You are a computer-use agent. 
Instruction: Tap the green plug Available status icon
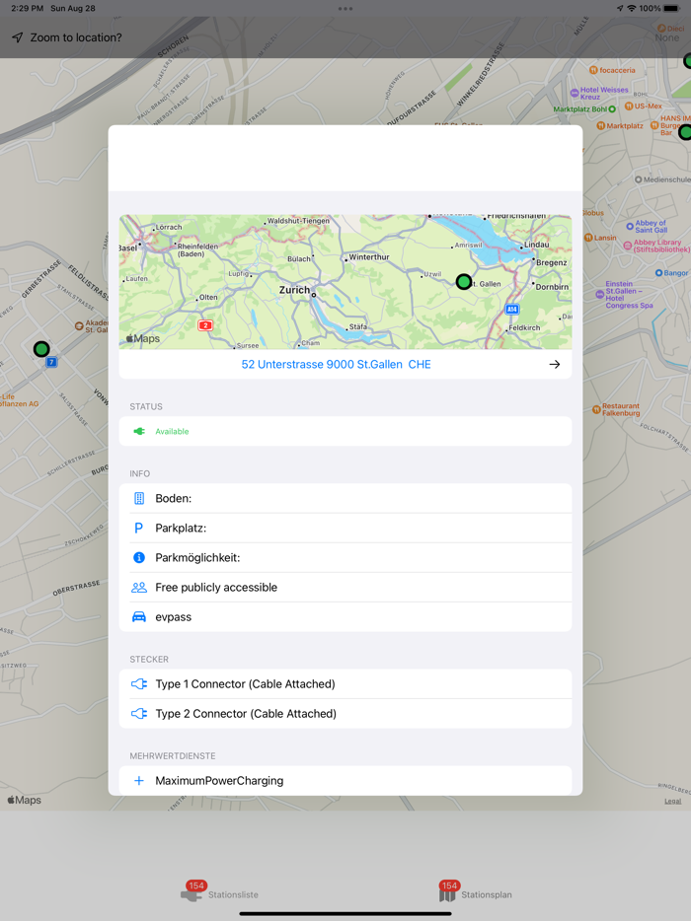139,431
